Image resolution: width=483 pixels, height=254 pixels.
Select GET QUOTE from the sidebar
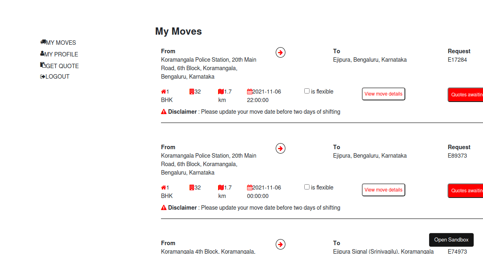[x=62, y=66]
